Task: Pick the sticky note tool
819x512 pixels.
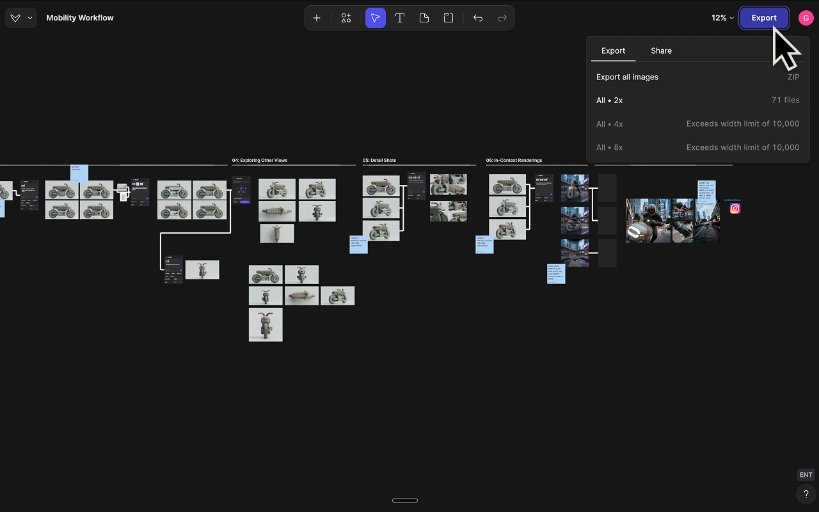Action: tap(424, 18)
